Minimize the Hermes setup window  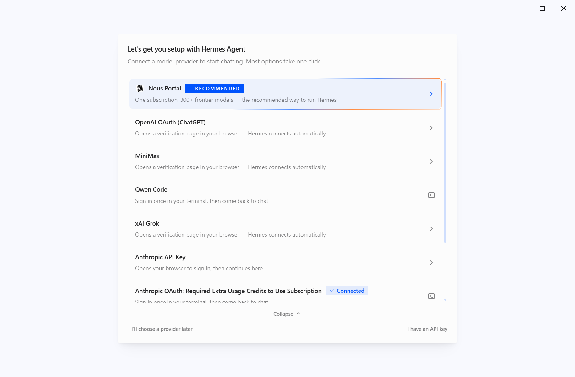click(x=521, y=8)
